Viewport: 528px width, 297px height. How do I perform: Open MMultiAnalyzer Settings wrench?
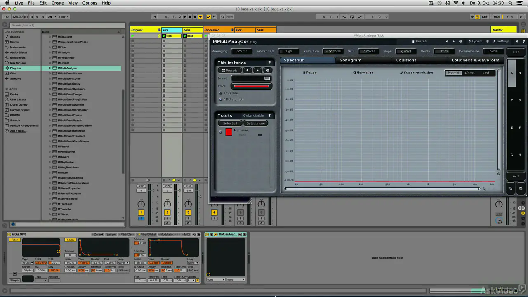[501, 41]
